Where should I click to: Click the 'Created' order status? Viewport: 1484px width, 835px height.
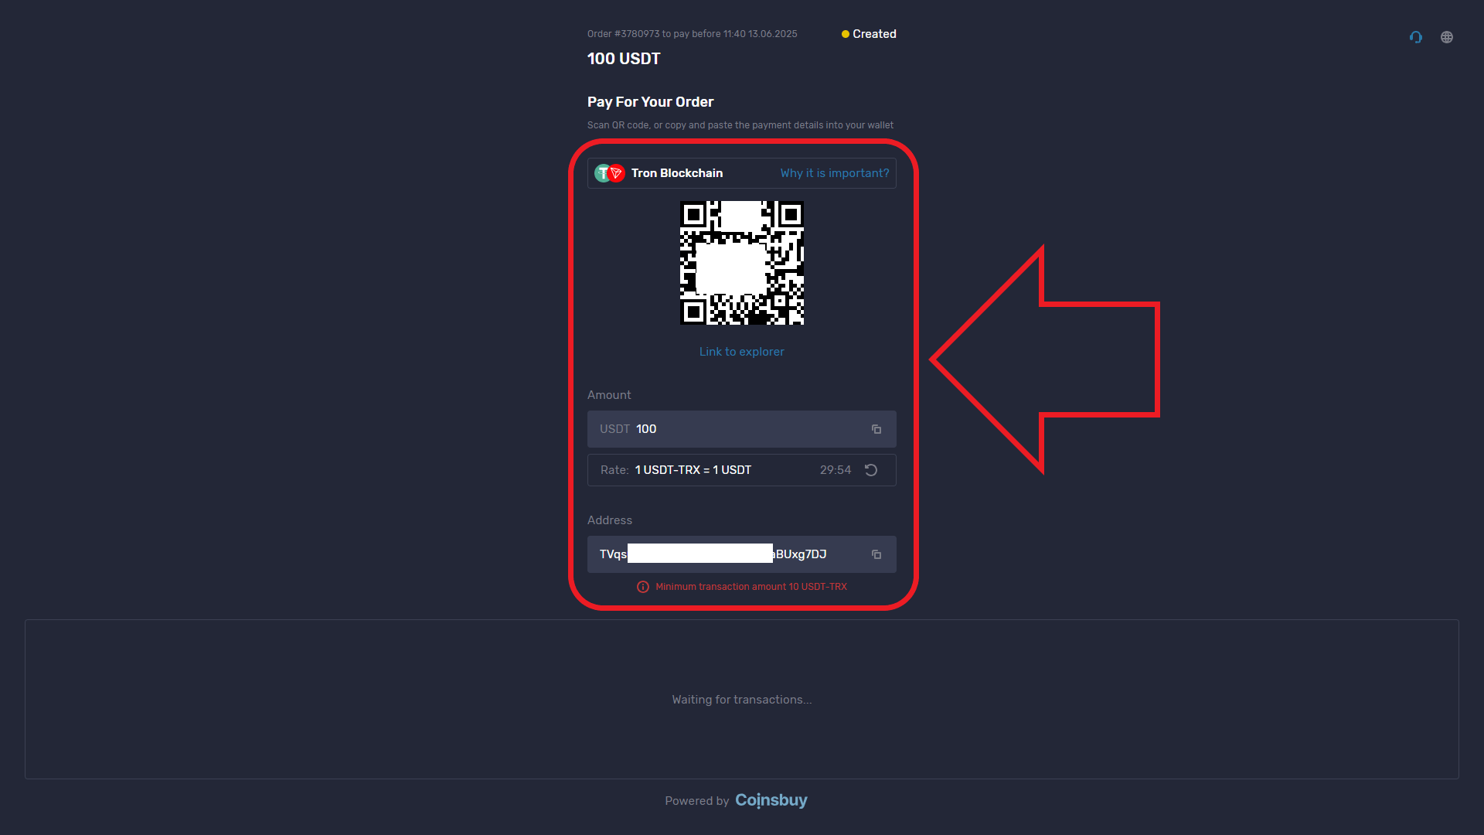pyautogui.click(x=869, y=34)
